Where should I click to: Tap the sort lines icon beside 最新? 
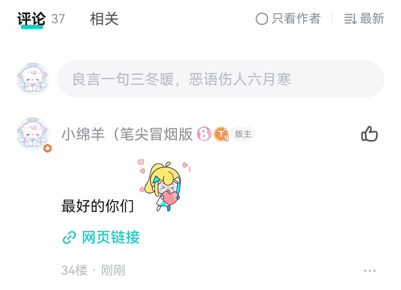[350, 19]
